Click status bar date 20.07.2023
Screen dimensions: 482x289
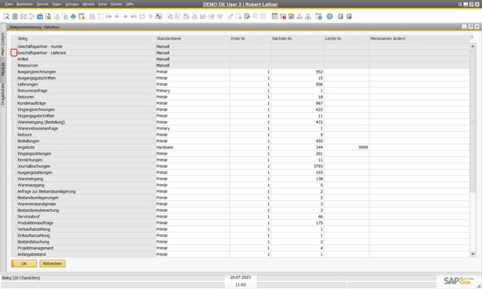pos(241,277)
